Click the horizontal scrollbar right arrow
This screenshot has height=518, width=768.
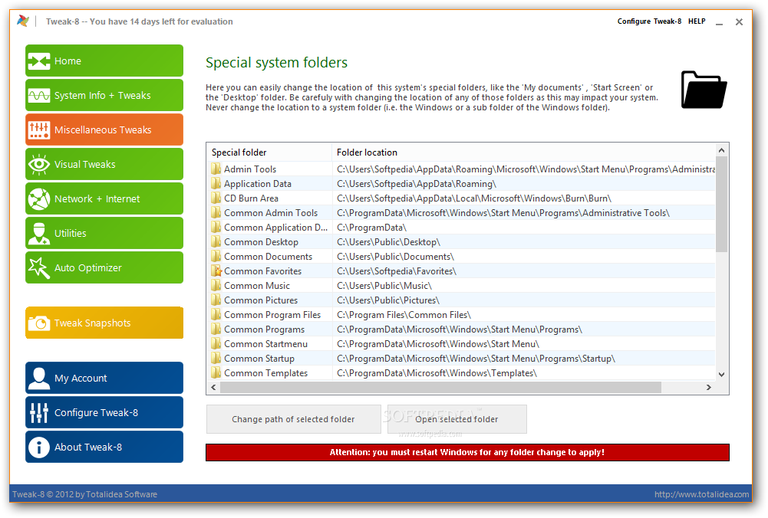709,388
